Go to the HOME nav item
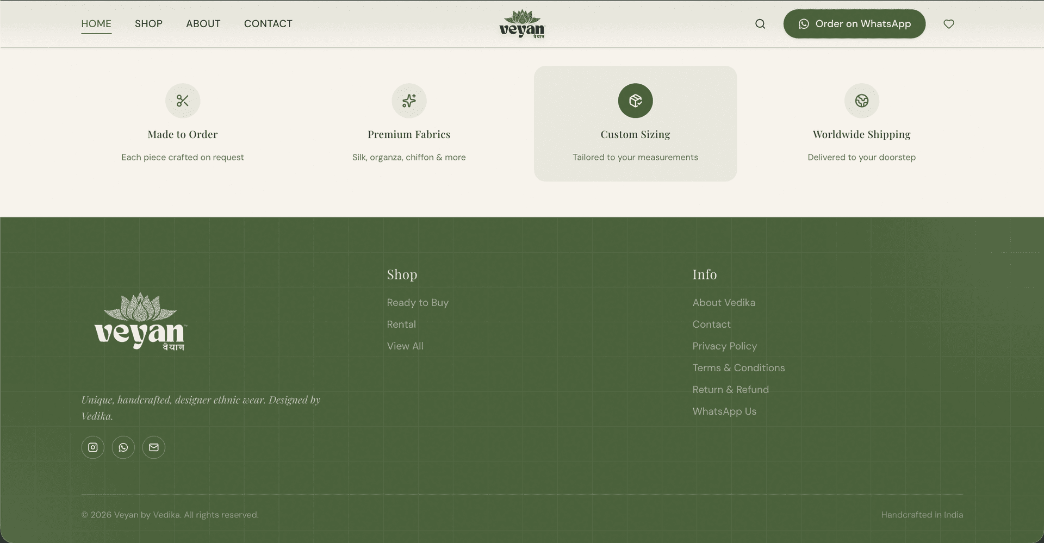Viewport: 1044px width, 543px height. [x=96, y=24]
